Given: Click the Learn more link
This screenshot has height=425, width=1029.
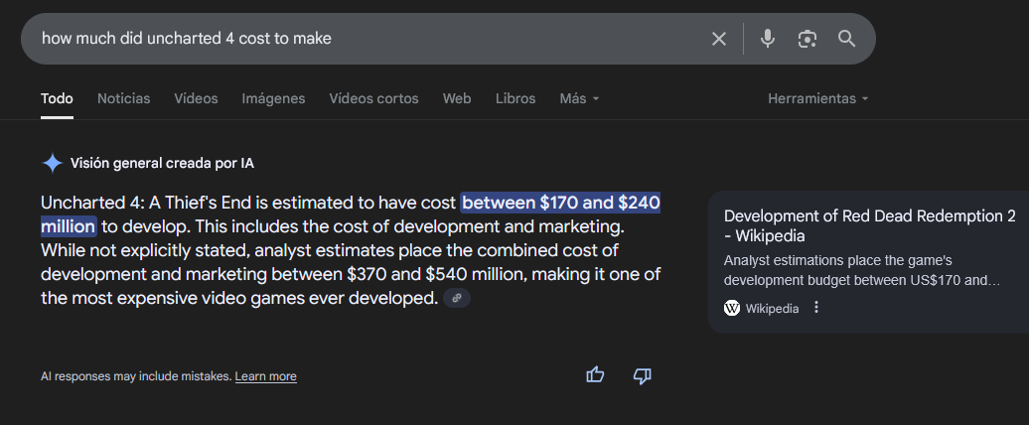Looking at the screenshot, I should (x=266, y=376).
